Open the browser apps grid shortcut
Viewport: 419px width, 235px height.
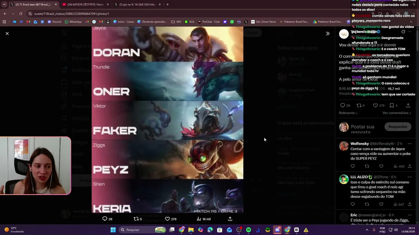(4, 22)
